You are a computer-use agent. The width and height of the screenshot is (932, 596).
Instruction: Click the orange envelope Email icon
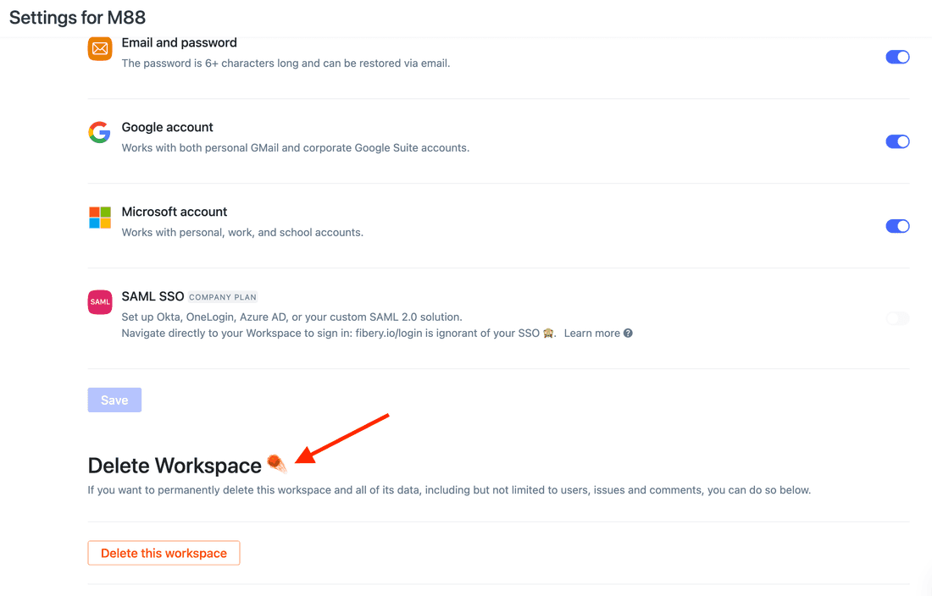click(100, 48)
